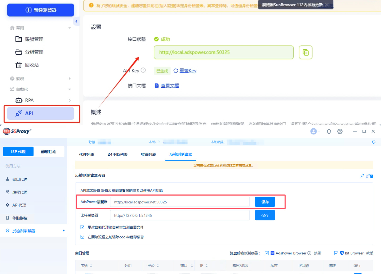Save the AdsPower browser API address
Image resolution: width=381 pixels, height=274 pixels.
[x=265, y=202]
